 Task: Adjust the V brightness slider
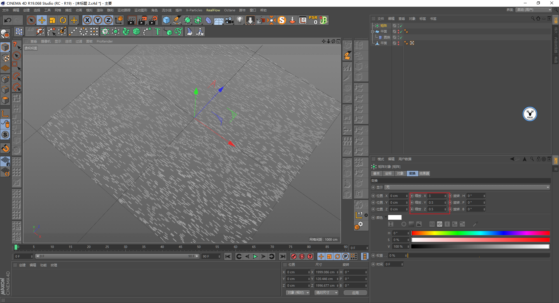pos(480,246)
